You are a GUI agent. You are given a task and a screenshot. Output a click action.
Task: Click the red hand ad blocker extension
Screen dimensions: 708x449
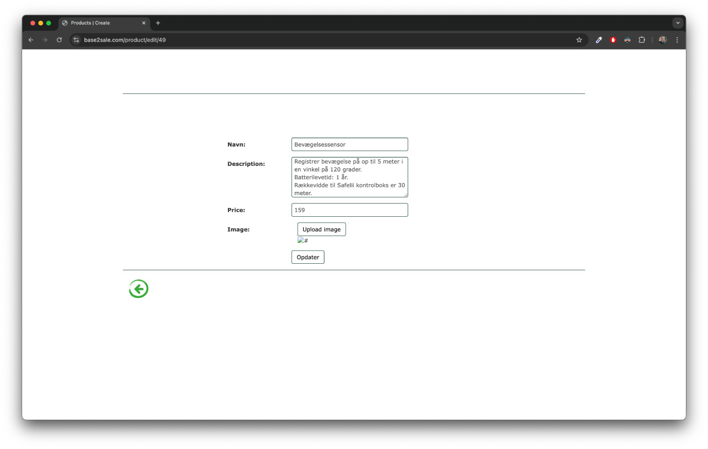tap(613, 40)
